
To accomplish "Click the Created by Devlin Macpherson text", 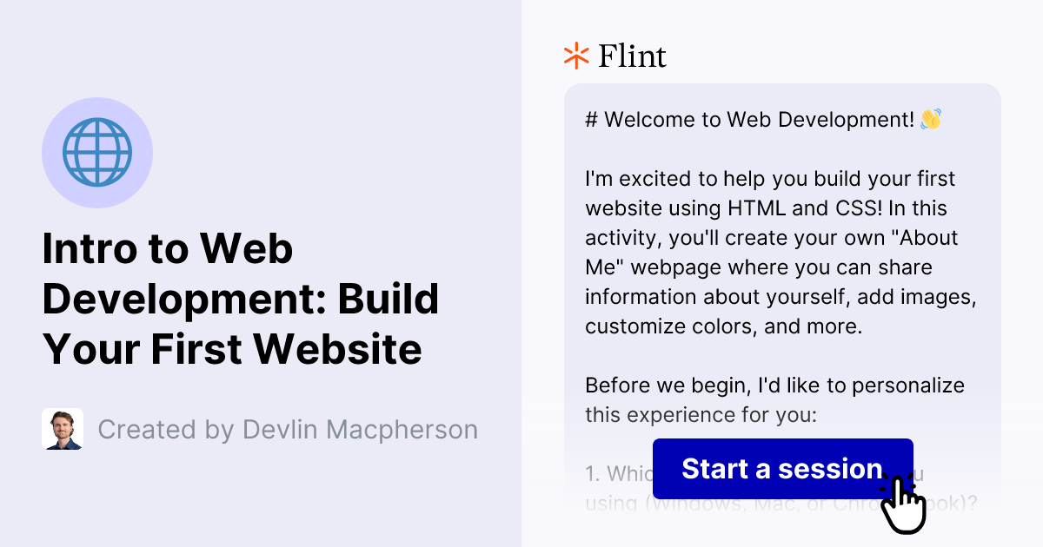I will 288,429.
